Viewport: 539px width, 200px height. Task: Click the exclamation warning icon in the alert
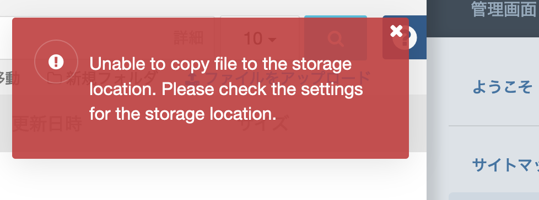point(56,62)
